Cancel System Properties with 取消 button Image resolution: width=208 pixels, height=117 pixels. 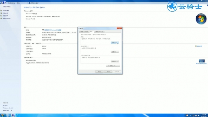point(108,72)
